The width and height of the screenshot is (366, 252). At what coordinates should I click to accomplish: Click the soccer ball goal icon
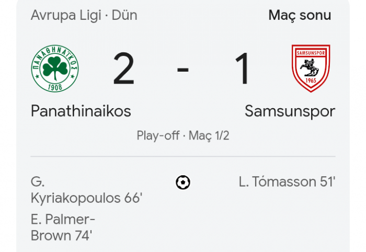point(183,182)
